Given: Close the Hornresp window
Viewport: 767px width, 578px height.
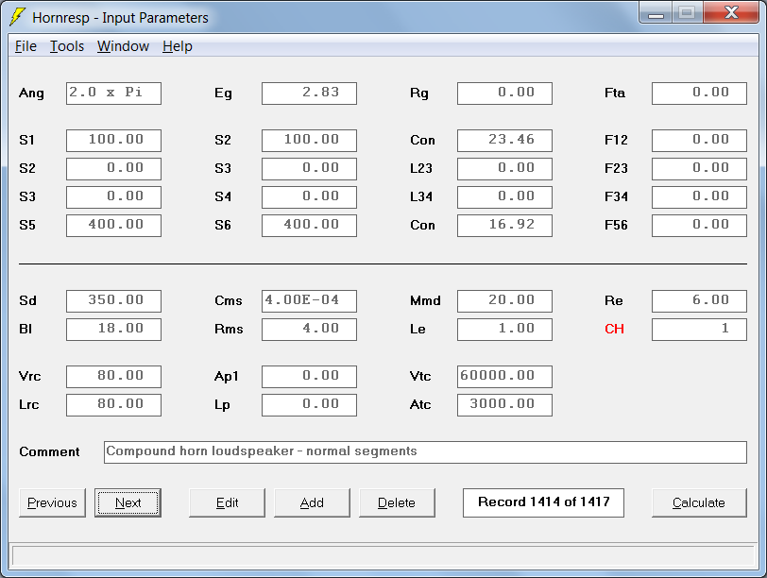Looking at the screenshot, I should point(731,12).
